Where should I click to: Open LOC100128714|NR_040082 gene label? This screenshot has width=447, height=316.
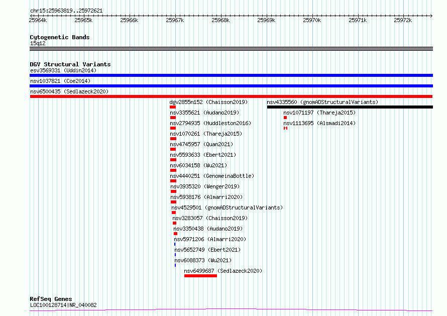coord(63,305)
